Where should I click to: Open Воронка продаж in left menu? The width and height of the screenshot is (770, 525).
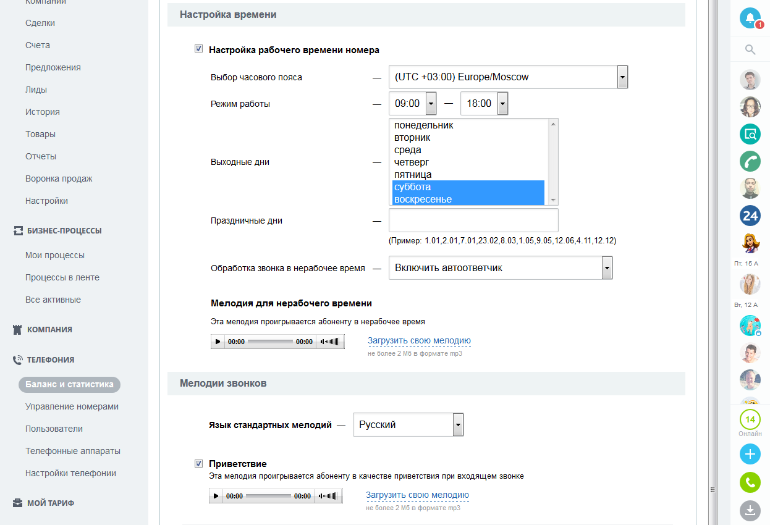pyautogui.click(x=59, y=178)
